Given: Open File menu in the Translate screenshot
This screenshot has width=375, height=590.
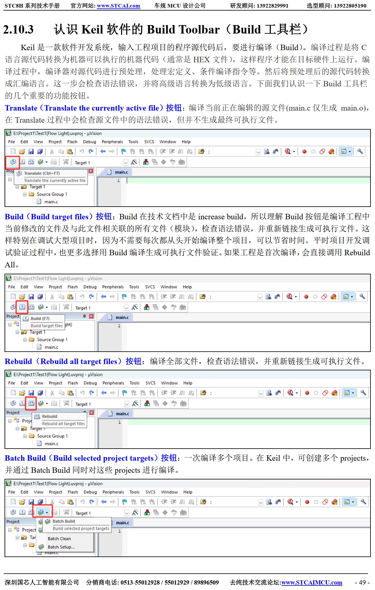Looking at the screenshot, I should click(x=11, y=142).
